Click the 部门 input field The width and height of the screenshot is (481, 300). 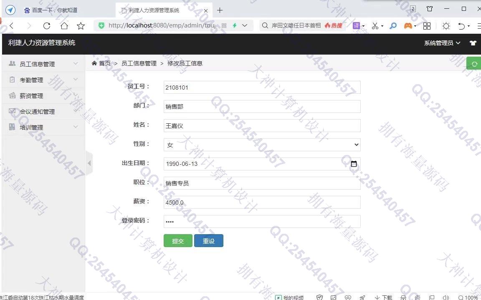[x=262, y=107]
